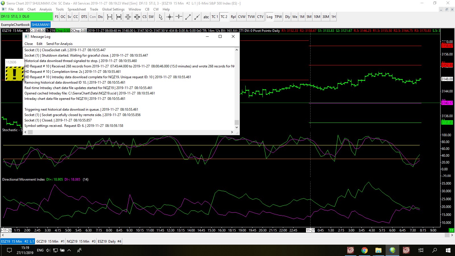This screenshot has width=455, height=256.
Task: Toggle the TC 1 toolbar button
Action: [x=215, y=17]
